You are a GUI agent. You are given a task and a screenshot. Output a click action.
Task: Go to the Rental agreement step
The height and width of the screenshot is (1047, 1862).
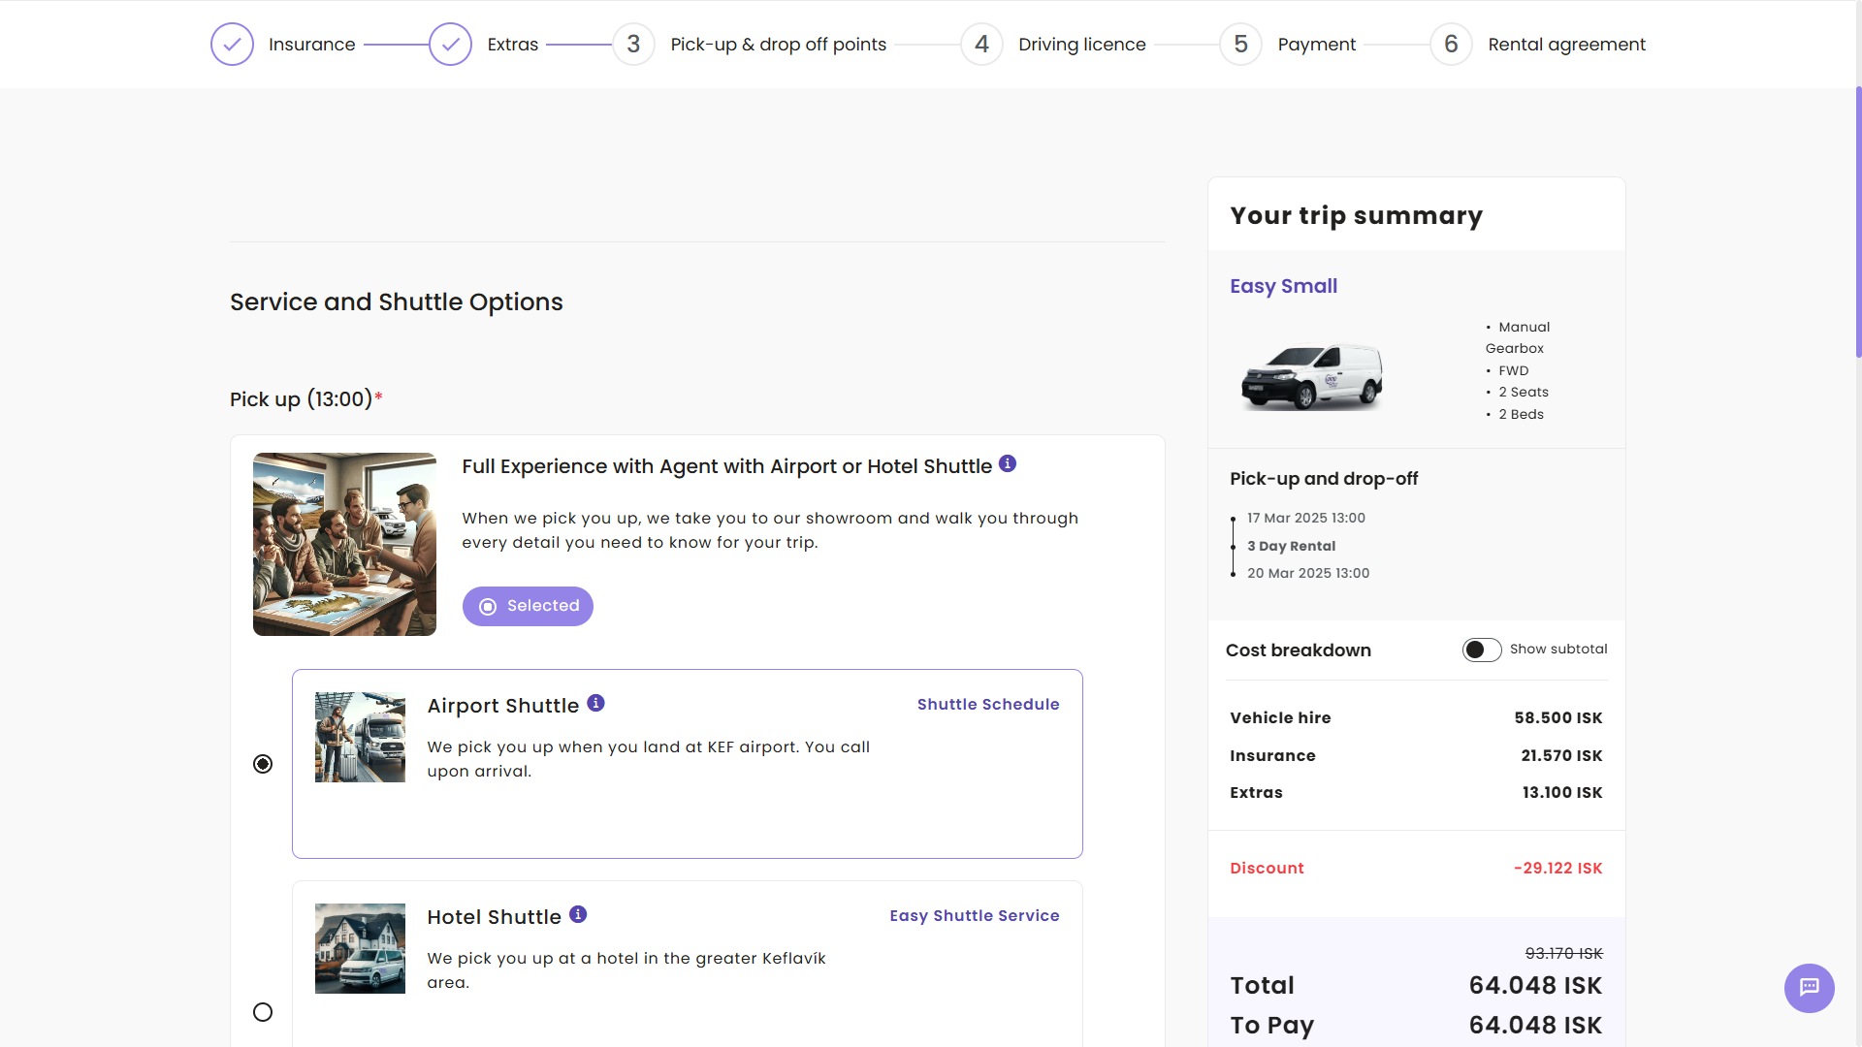pyautogui.click(x=1566, y=45)
